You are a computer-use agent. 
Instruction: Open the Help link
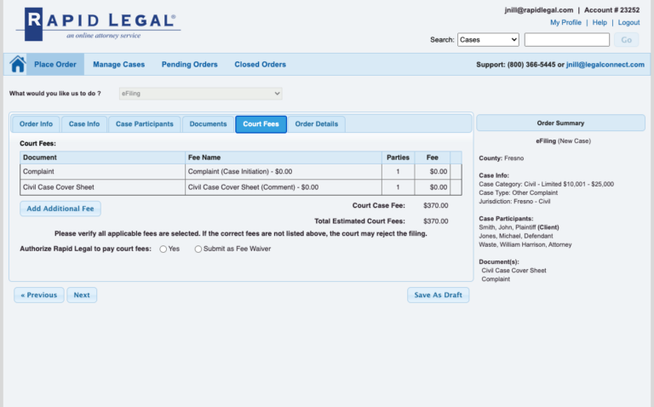(599, 22)
